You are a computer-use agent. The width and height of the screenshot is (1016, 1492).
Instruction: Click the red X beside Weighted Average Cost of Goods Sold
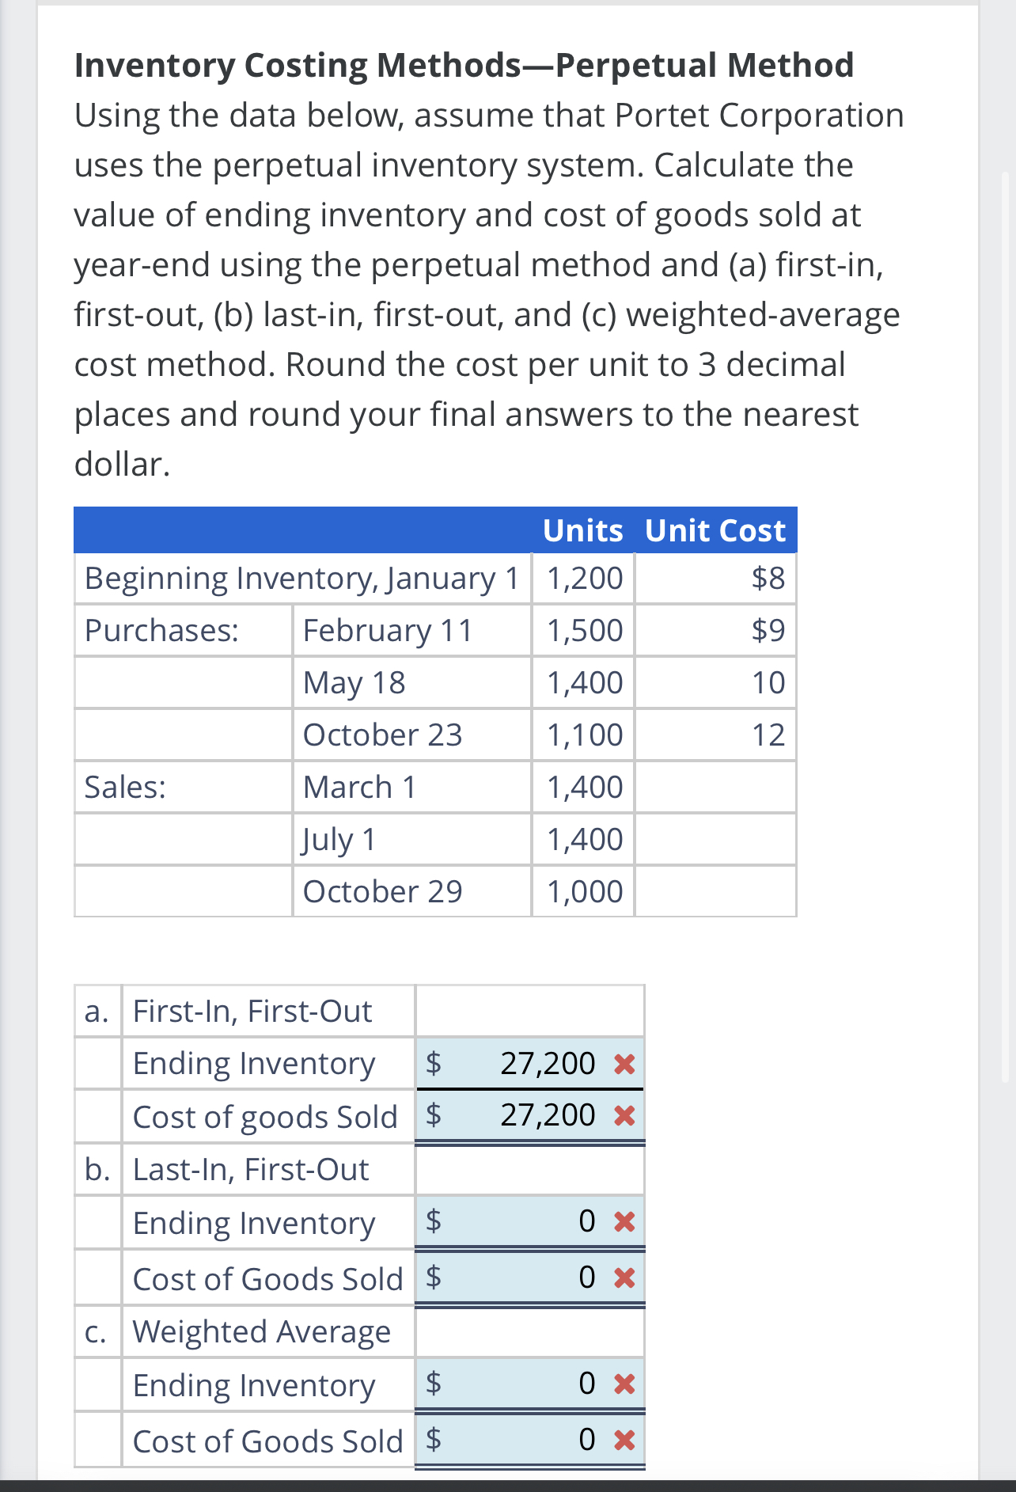pyautogui.click(x=624, y=1441)
